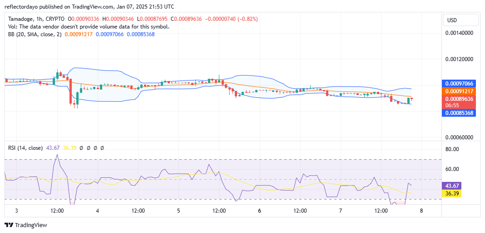485x233 pixels.
Task: Click the BB lower value 0.00085368 in legend
Action: point(141,34)
